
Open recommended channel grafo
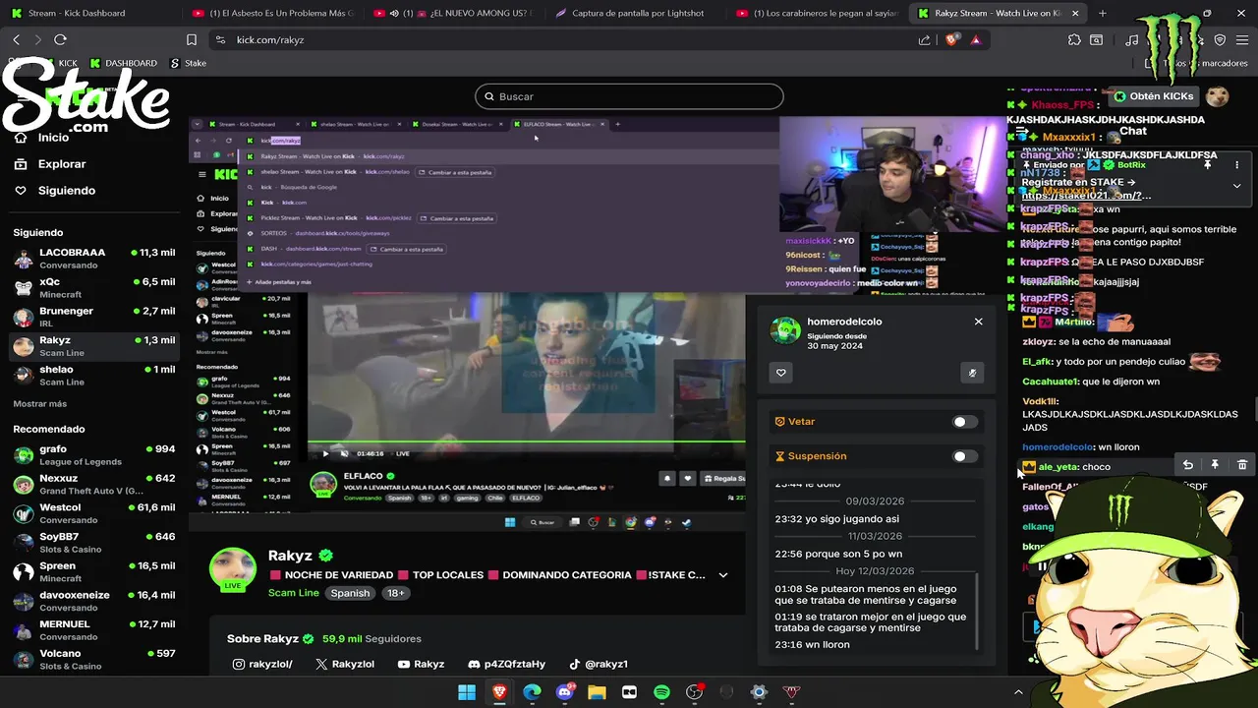click(x=93, y=455)
